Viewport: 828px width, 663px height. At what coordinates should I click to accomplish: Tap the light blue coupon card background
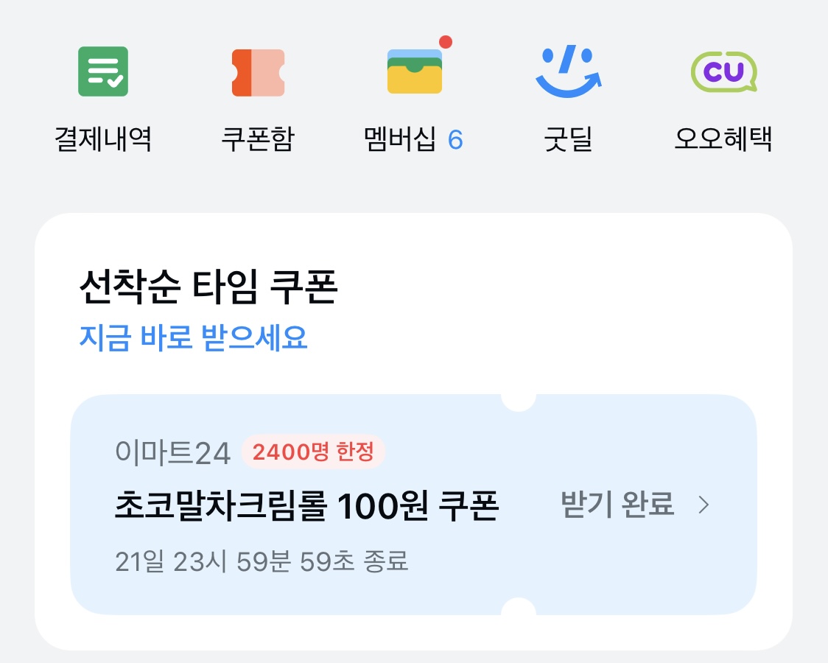click(413, 504)
